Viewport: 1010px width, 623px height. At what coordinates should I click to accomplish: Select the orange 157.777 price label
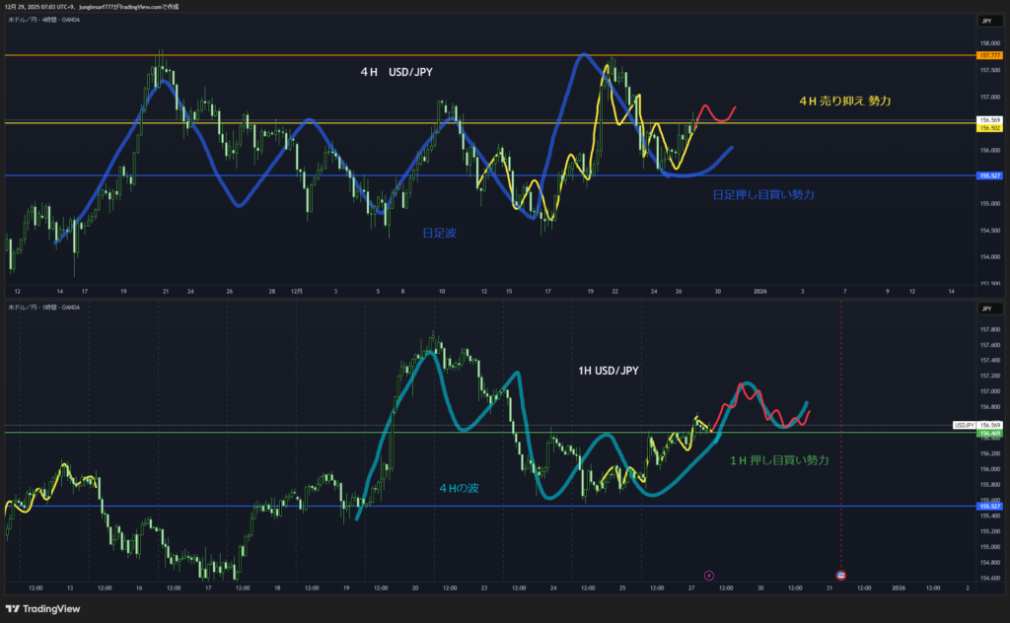click(987, 55)
